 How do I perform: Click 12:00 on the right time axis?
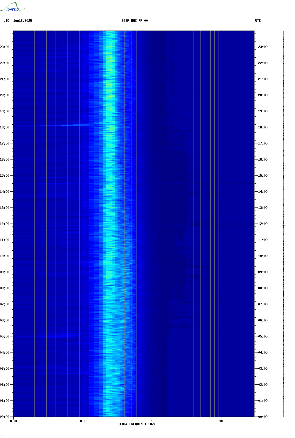263,224
